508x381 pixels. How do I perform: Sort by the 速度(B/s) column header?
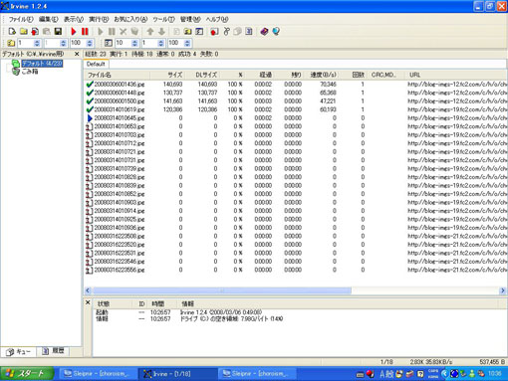tap(322, 75)
